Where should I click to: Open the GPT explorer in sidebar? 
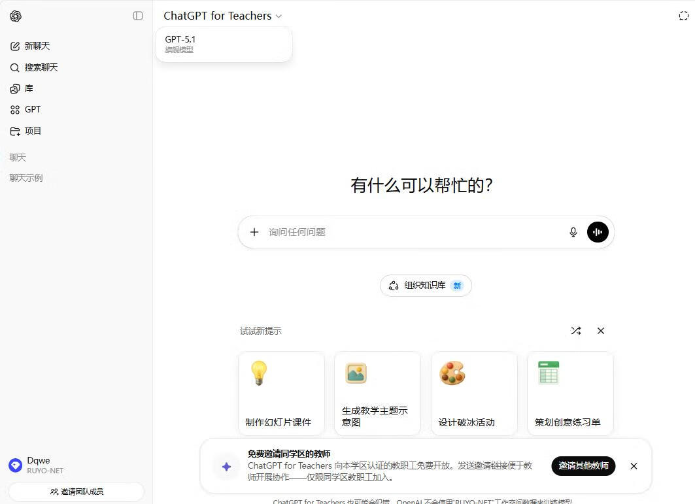pyautogui.click(x=32, y=110)
